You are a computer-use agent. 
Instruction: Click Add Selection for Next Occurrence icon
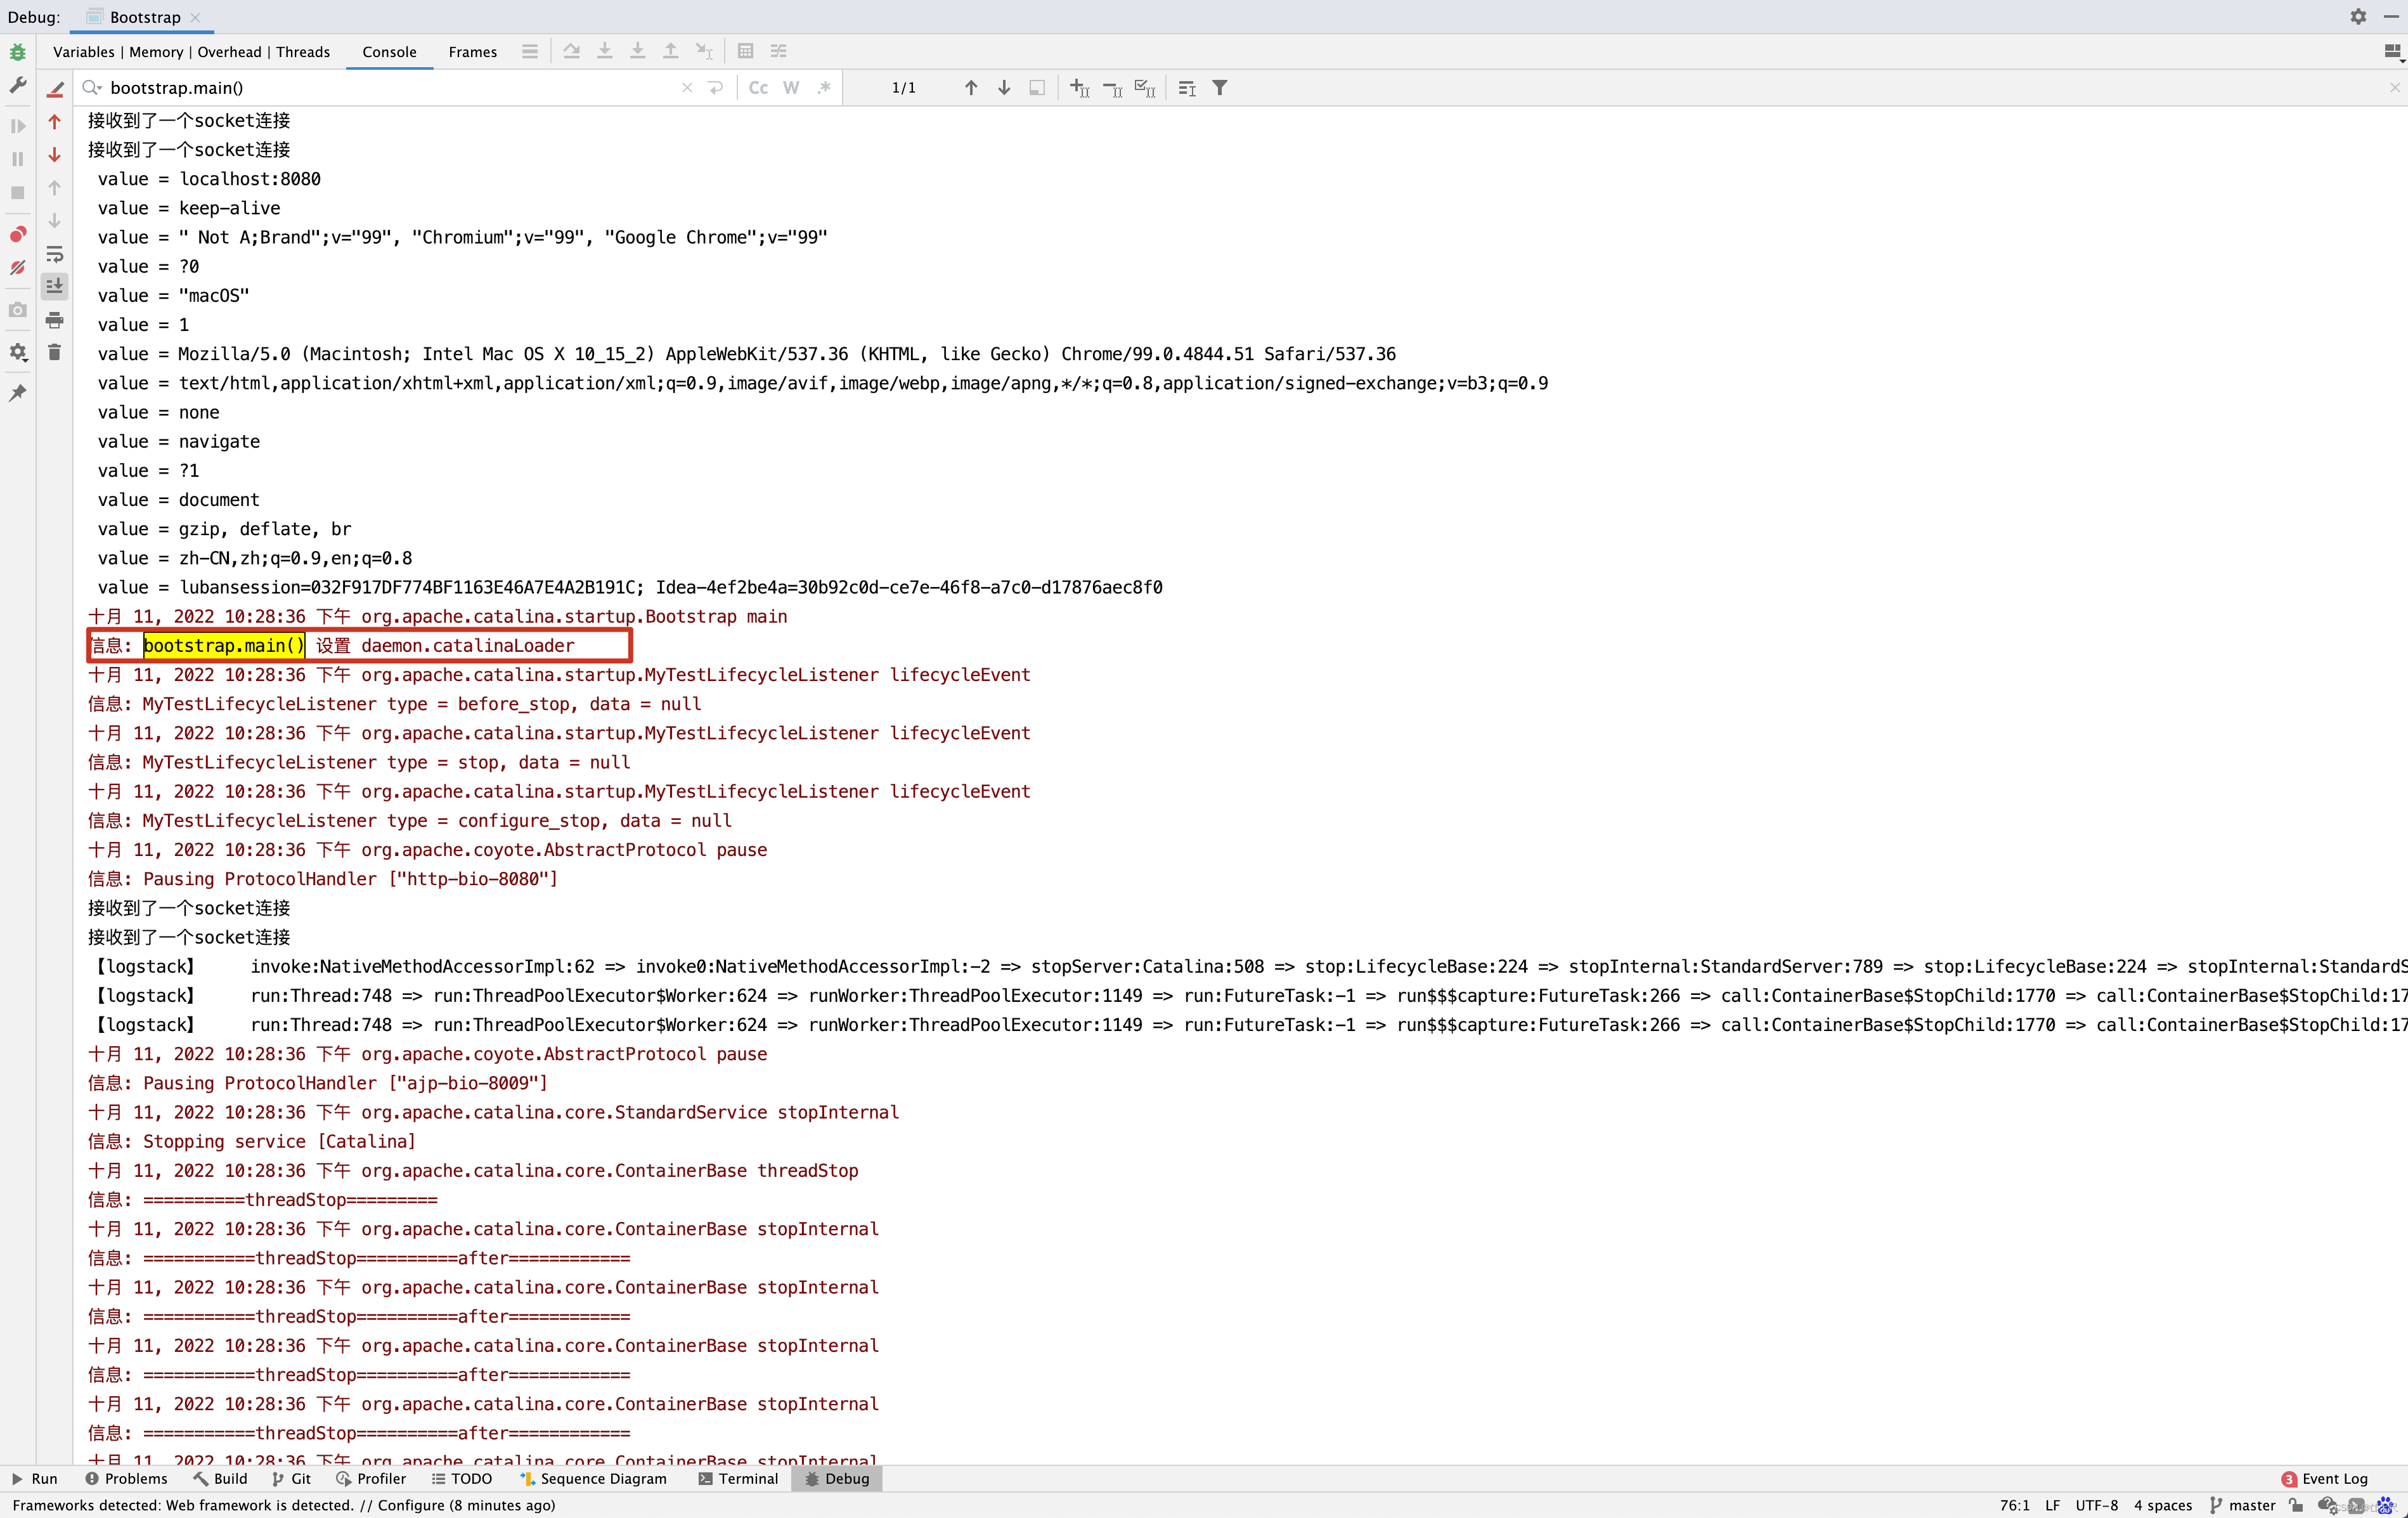1080,88
